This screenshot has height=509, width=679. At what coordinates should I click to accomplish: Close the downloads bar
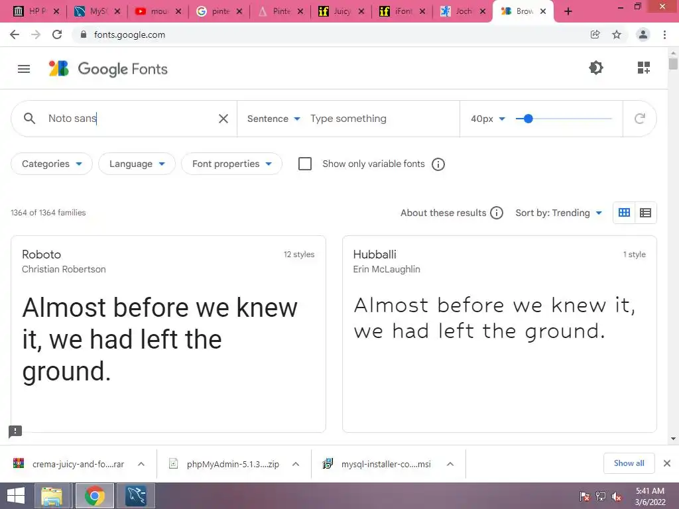667,463
